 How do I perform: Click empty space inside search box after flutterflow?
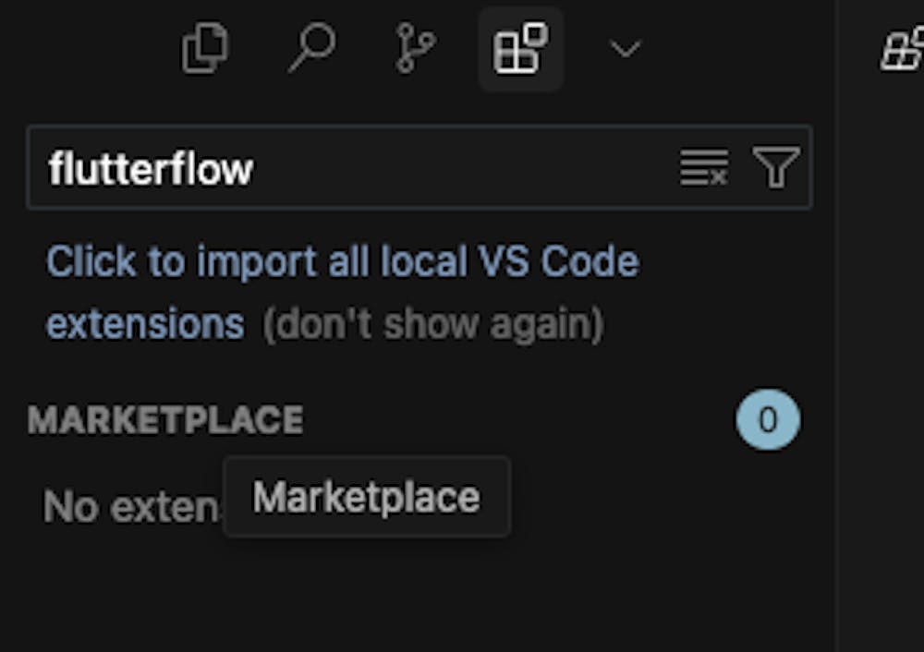[466, 167]
